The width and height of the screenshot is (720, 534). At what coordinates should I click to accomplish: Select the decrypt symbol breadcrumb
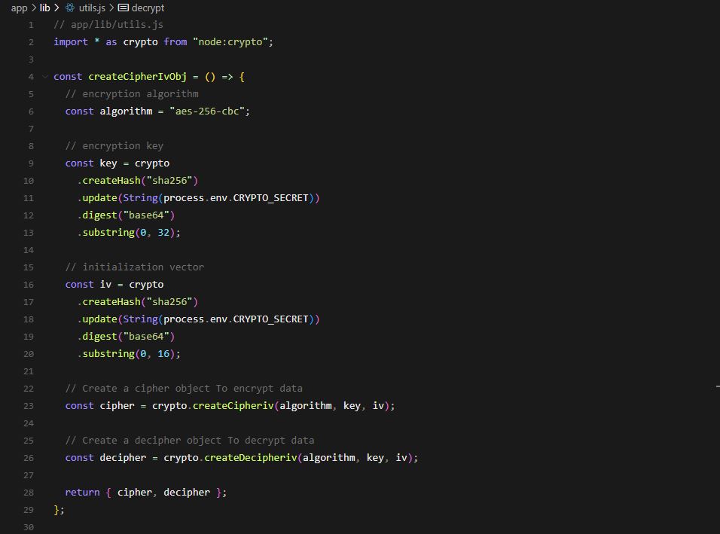(x=148, y=8)
